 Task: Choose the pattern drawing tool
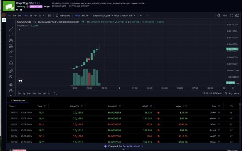pyautogui.click(x=11, y=40)
